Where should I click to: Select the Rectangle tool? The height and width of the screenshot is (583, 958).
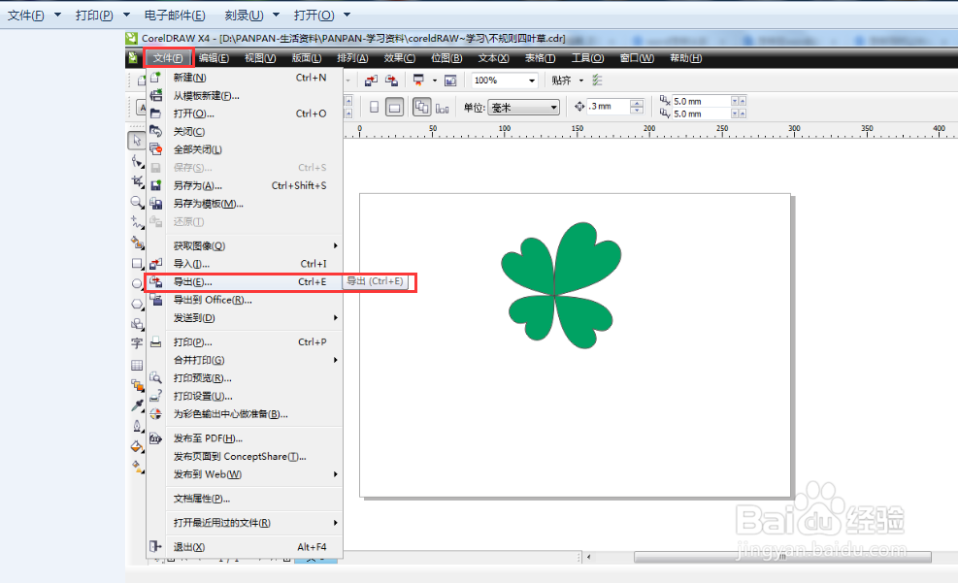(x=137, y=263)
